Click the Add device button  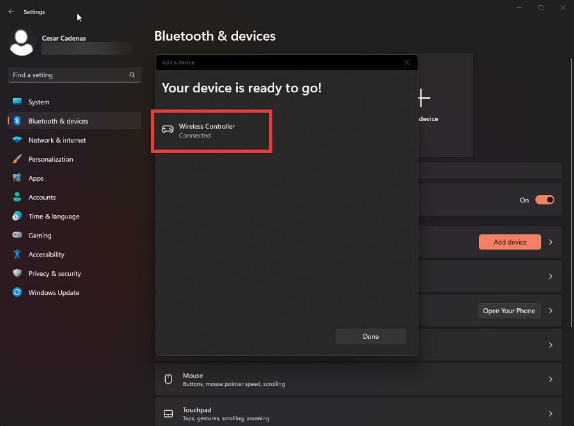point(510,242)
